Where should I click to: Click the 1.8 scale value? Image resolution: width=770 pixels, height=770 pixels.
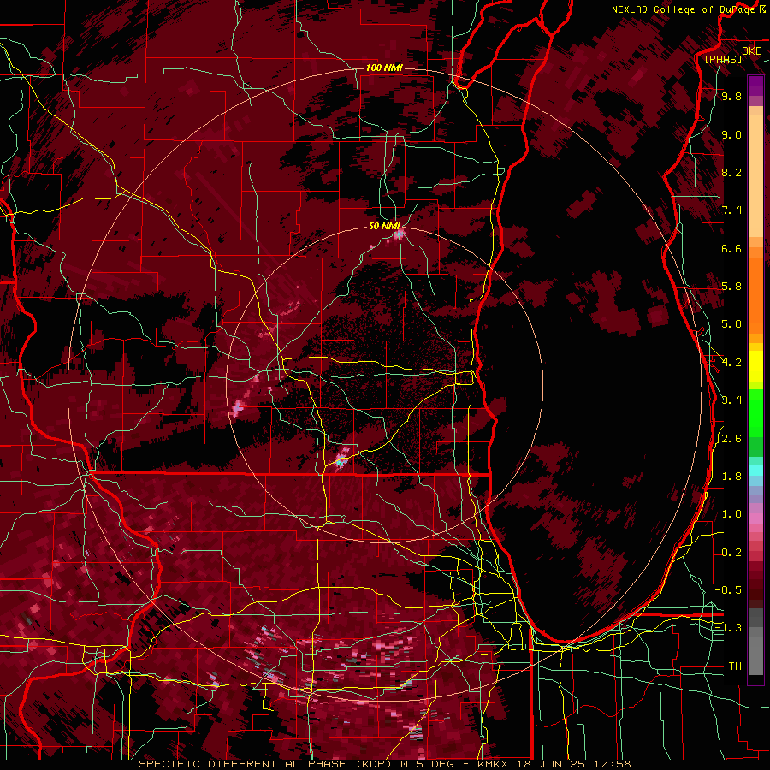(x=731, y=477)
